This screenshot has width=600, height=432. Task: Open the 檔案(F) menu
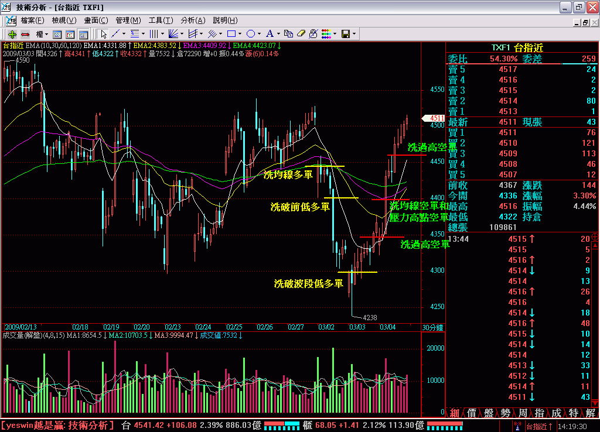(33, 20)
